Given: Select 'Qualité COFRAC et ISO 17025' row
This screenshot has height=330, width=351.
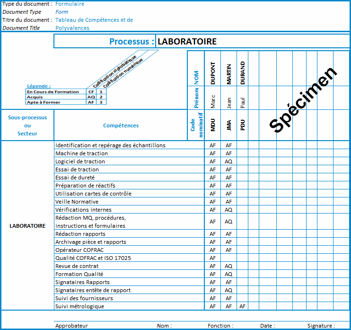Looking at the screenshot, I should click(x=129, y=258).
